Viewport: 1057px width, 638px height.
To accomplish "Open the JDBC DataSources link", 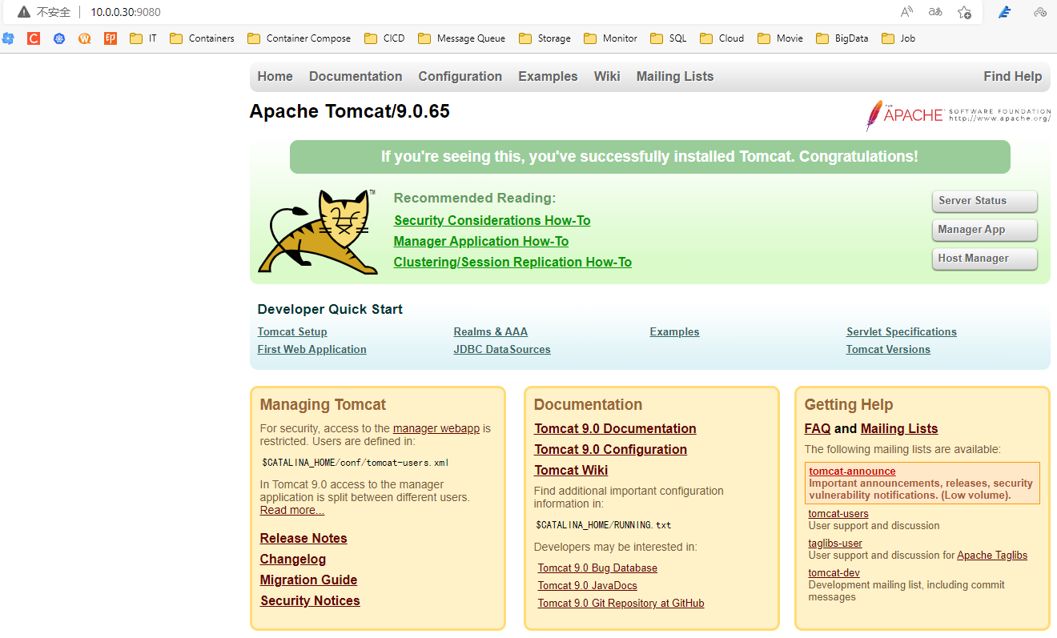I will (502, 349).
